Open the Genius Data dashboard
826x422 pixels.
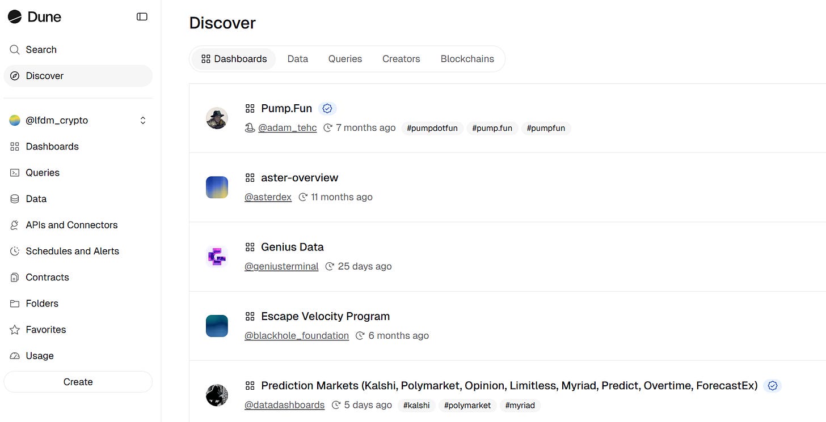(292, 247)
